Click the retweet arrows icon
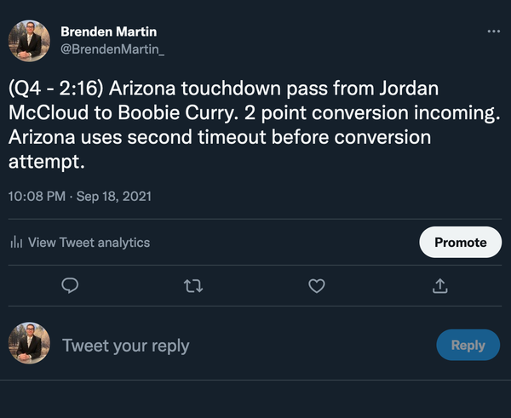Viewport: 511px width, 418px height. (193, 287)
